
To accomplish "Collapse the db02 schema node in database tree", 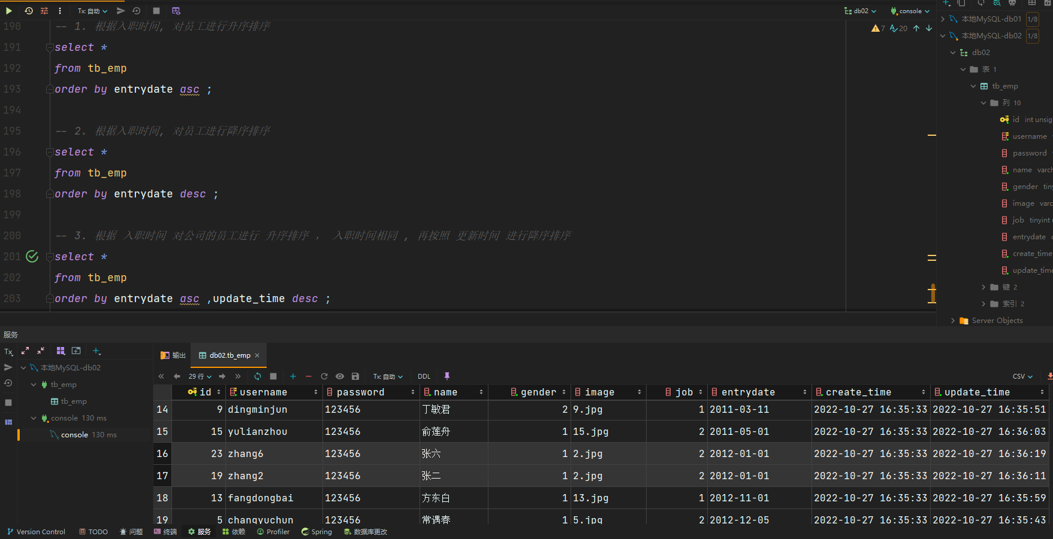I will pos(953,53).
